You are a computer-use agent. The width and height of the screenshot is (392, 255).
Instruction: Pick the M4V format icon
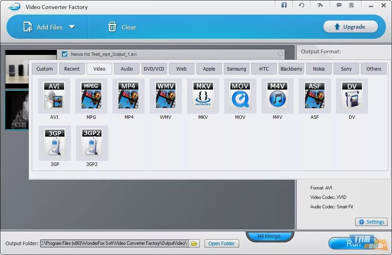pos(278,97)
